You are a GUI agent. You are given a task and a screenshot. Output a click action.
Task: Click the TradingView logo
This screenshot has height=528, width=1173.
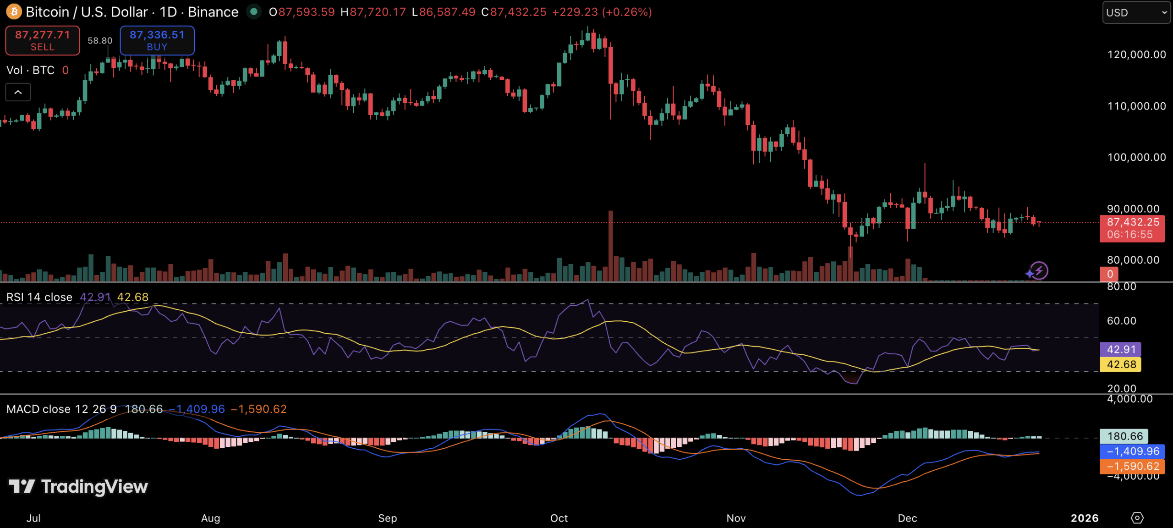[x=78, y=486]
